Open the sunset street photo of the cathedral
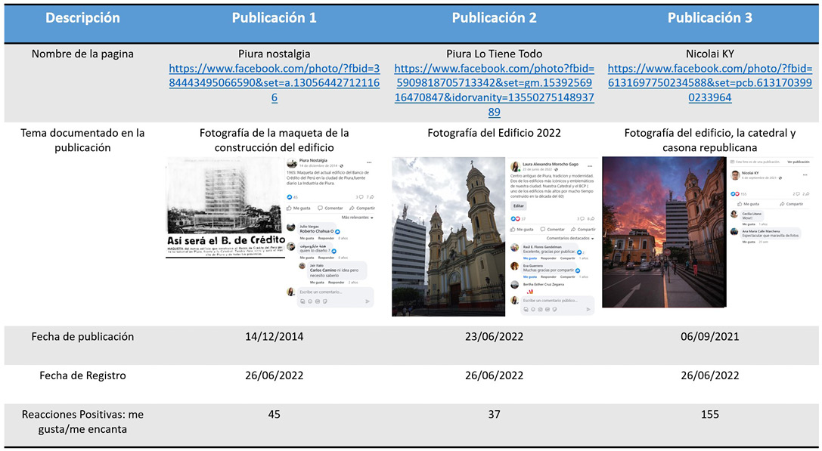The width and height of the screenshot is (822, 451). tap(662, 232)
